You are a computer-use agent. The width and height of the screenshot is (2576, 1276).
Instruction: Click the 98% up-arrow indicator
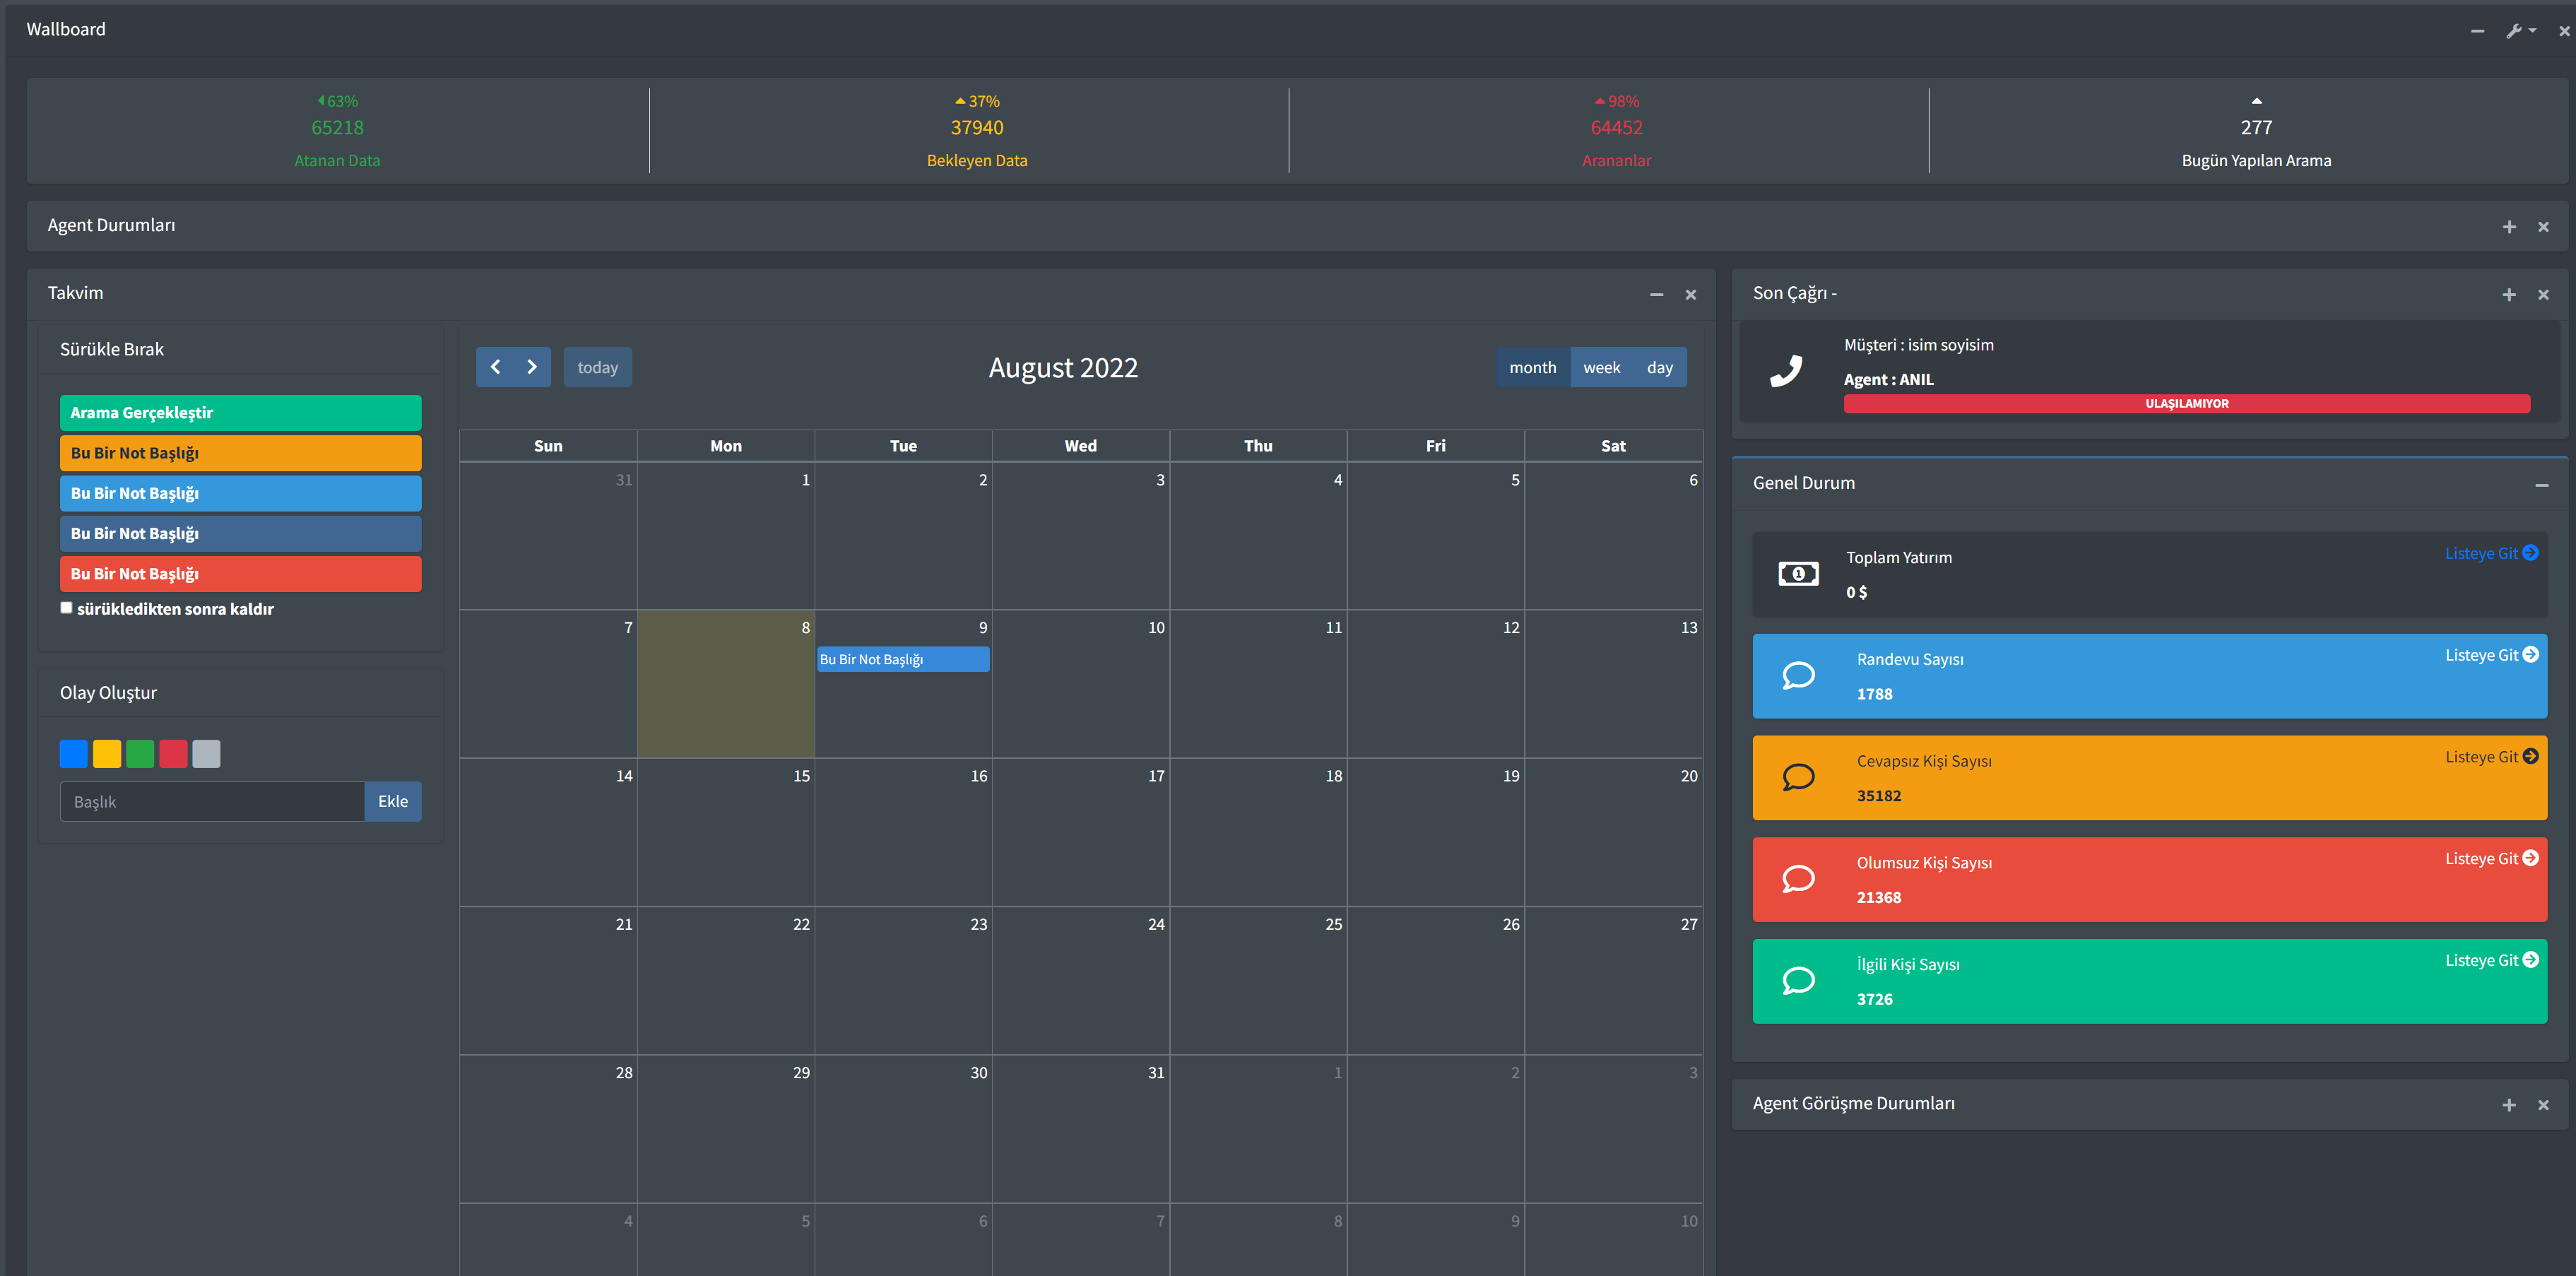coord(1616,101)
